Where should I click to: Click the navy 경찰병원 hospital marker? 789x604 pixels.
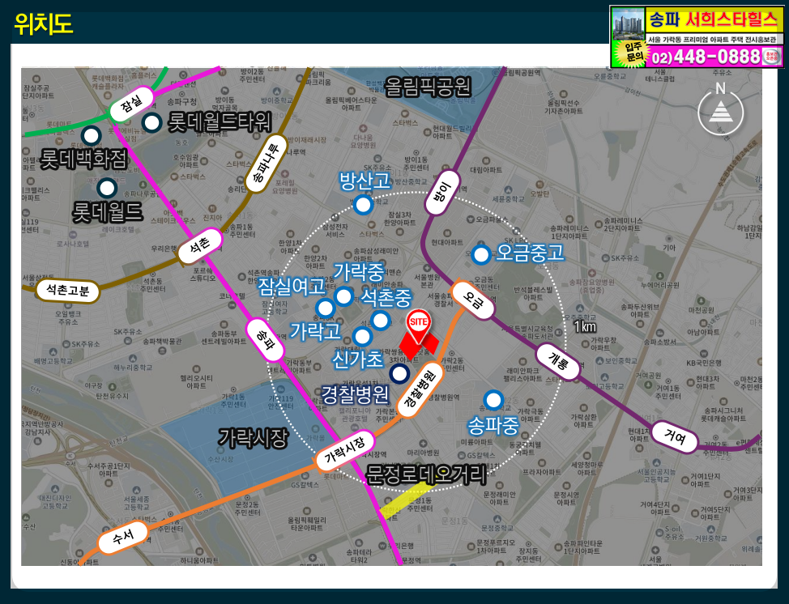[399, 373]
